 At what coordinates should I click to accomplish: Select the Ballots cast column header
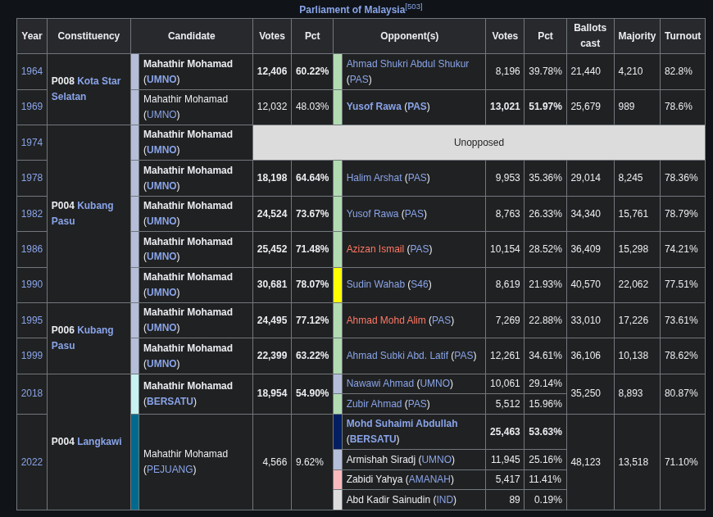590,36
